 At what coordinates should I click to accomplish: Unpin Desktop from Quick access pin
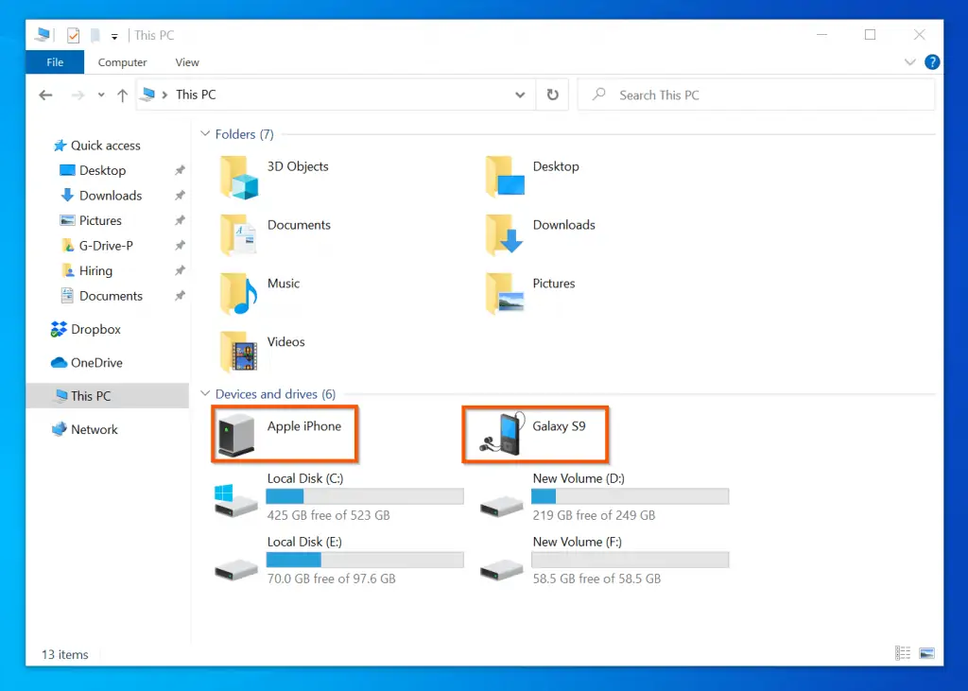point(180,170)
